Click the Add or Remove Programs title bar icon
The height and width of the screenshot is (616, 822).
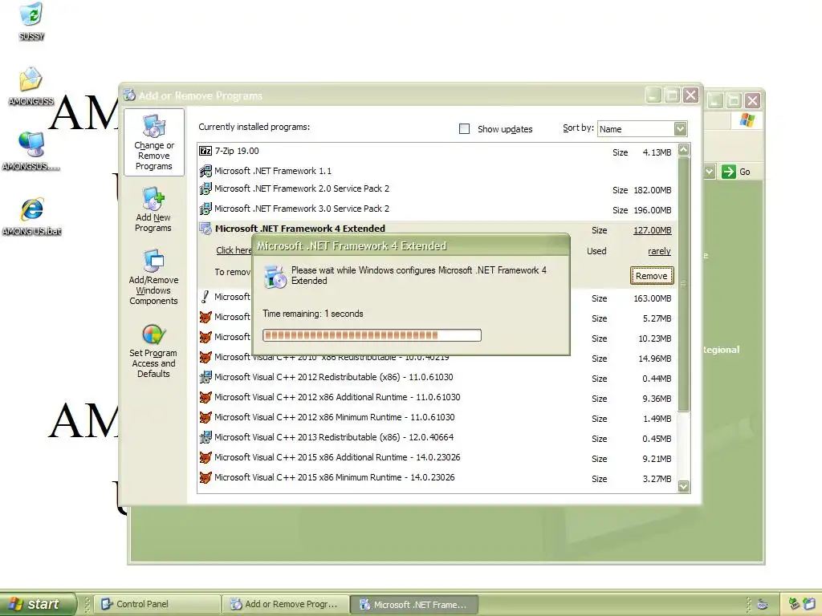[x=129, y=95]
